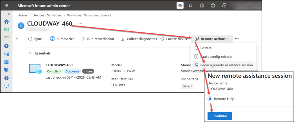Click model value 21NXCTO1WW
The height and width of the screenshot is (122, 294).
pyautogui.click(x=123, y=71)
